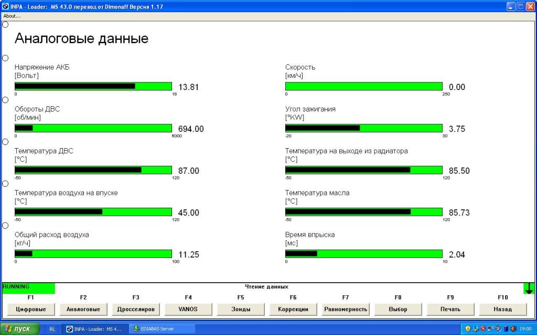
Task: Click the yellow Windows update shield tray icon
Action: 468,329
